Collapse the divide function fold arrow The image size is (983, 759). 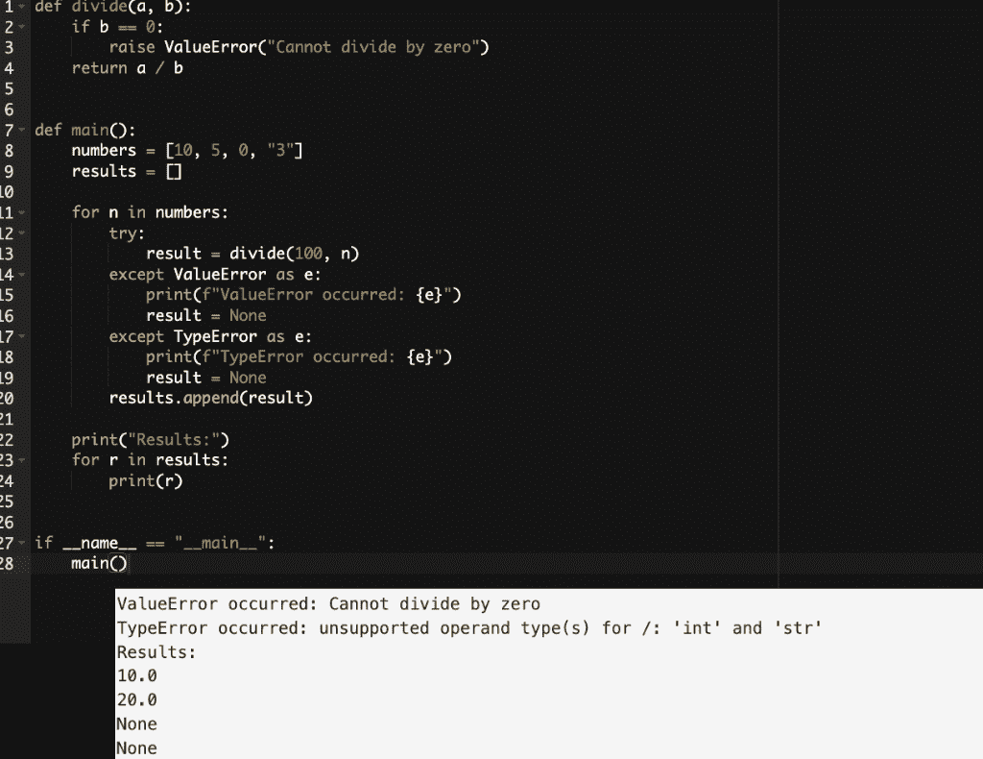pos(22,7)
